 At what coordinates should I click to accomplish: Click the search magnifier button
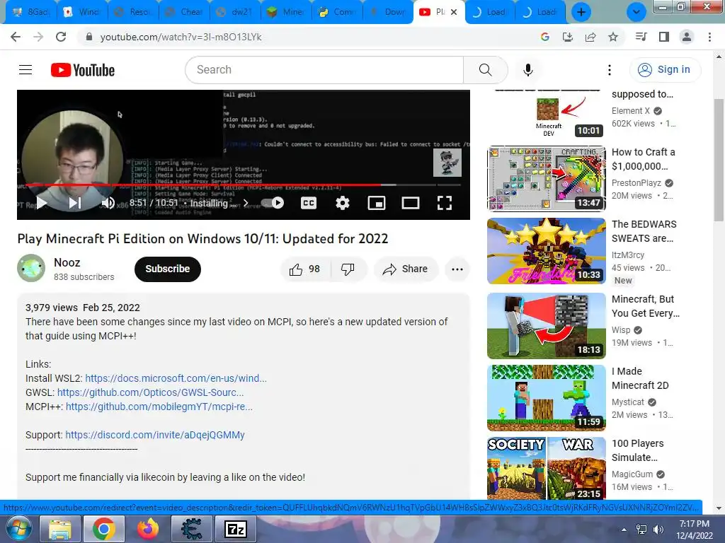coord(485,70)
